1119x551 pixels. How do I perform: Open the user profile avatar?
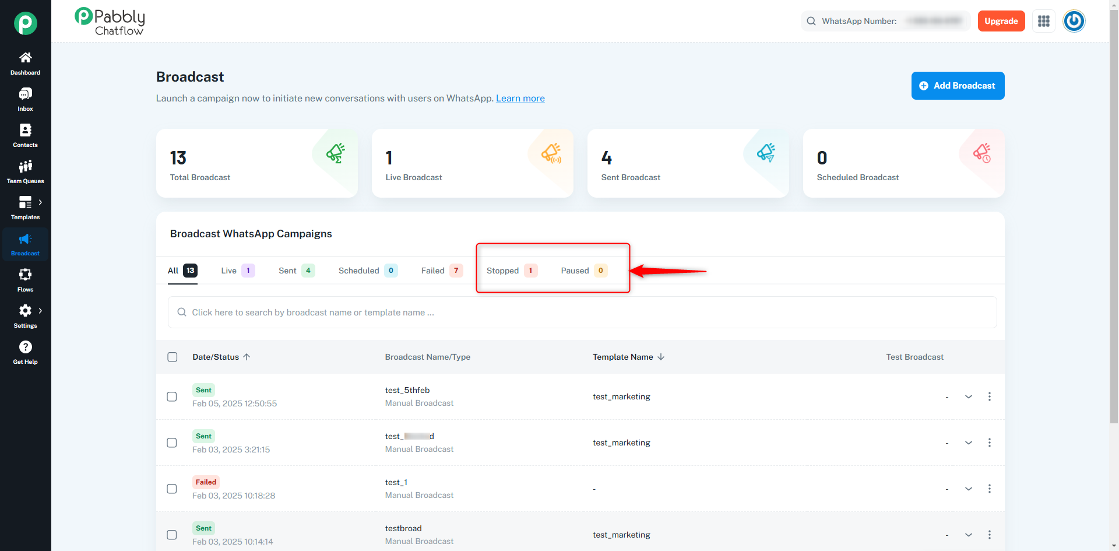[1074, 21]
